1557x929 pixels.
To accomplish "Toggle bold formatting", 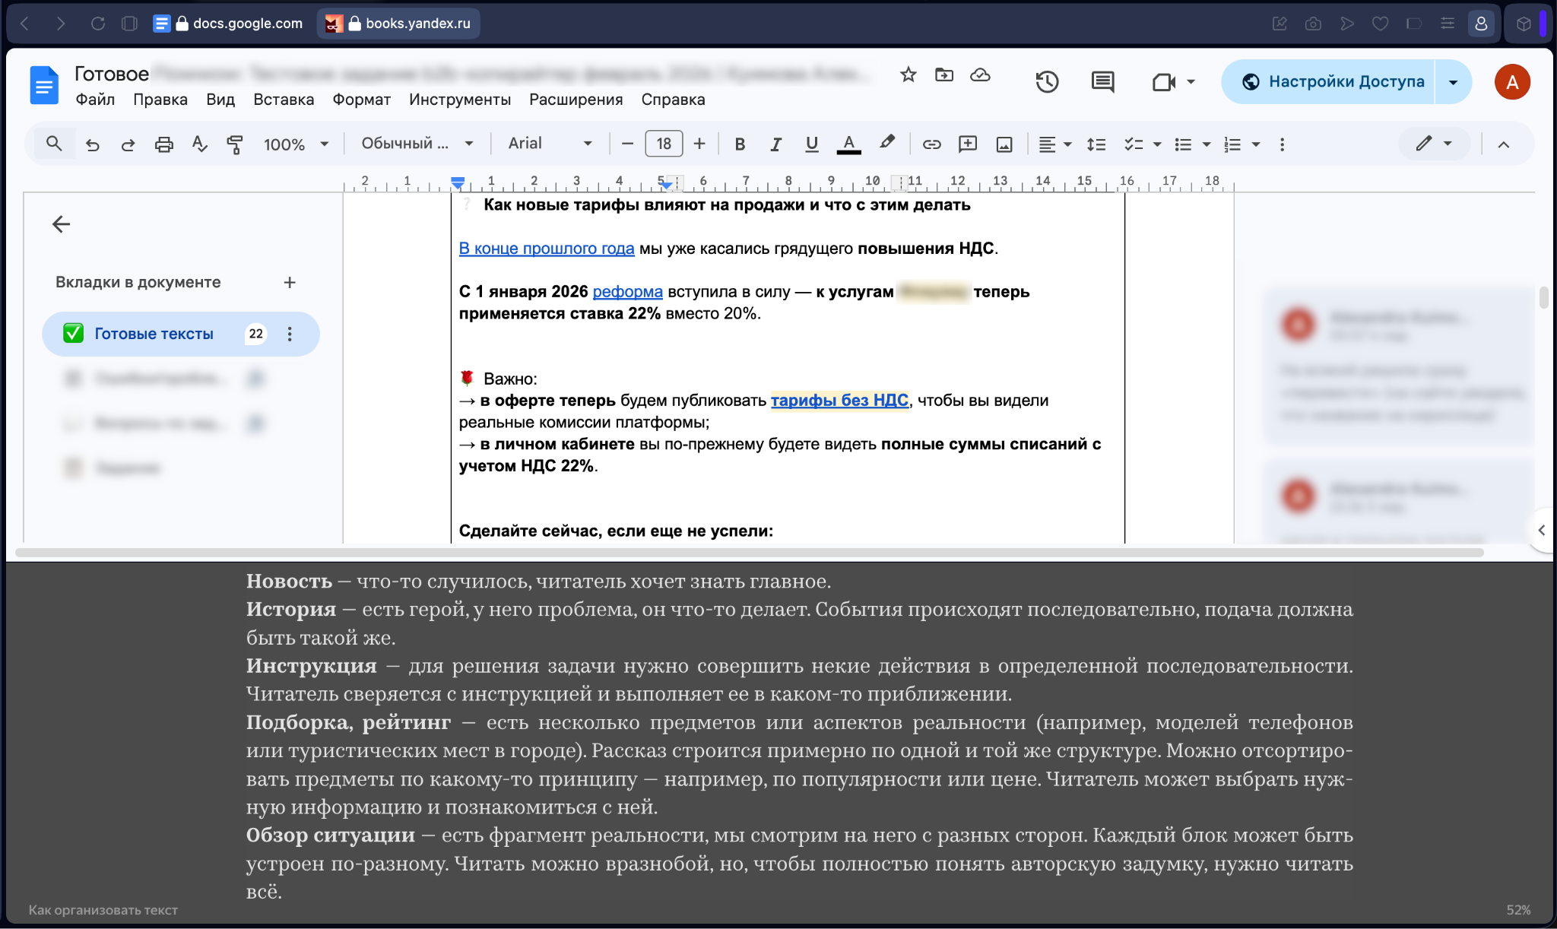I will [x=740, y=144].
